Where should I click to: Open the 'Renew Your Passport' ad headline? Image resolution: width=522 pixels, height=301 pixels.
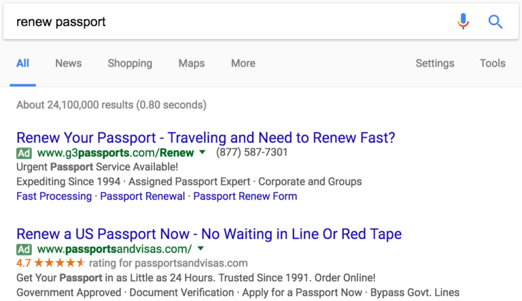point(205,138)
